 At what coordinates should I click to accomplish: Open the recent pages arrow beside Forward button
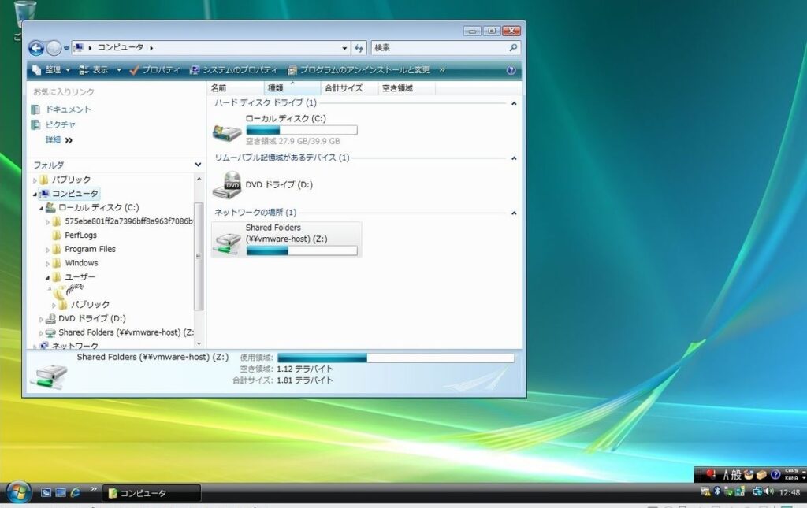[66, 48]
